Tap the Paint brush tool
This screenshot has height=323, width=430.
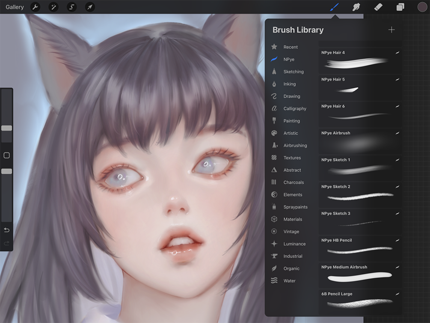334,7
